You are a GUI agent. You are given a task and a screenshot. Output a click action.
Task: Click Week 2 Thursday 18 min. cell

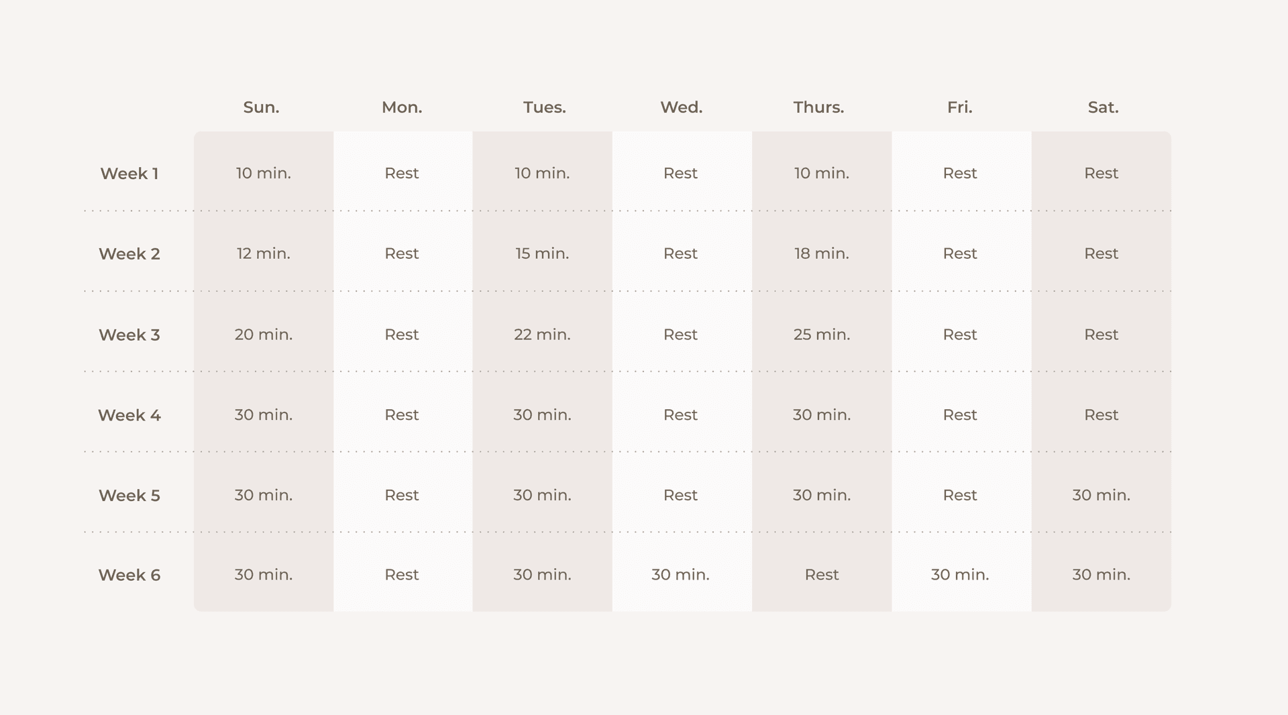click(x=822, y=254)
